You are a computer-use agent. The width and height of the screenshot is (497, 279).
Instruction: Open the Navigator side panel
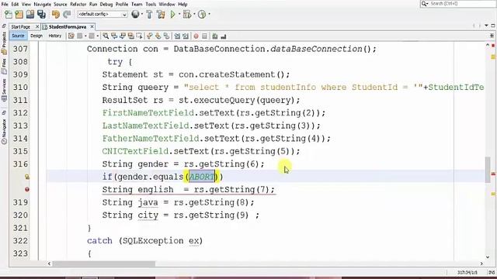[x=4, y=131]
